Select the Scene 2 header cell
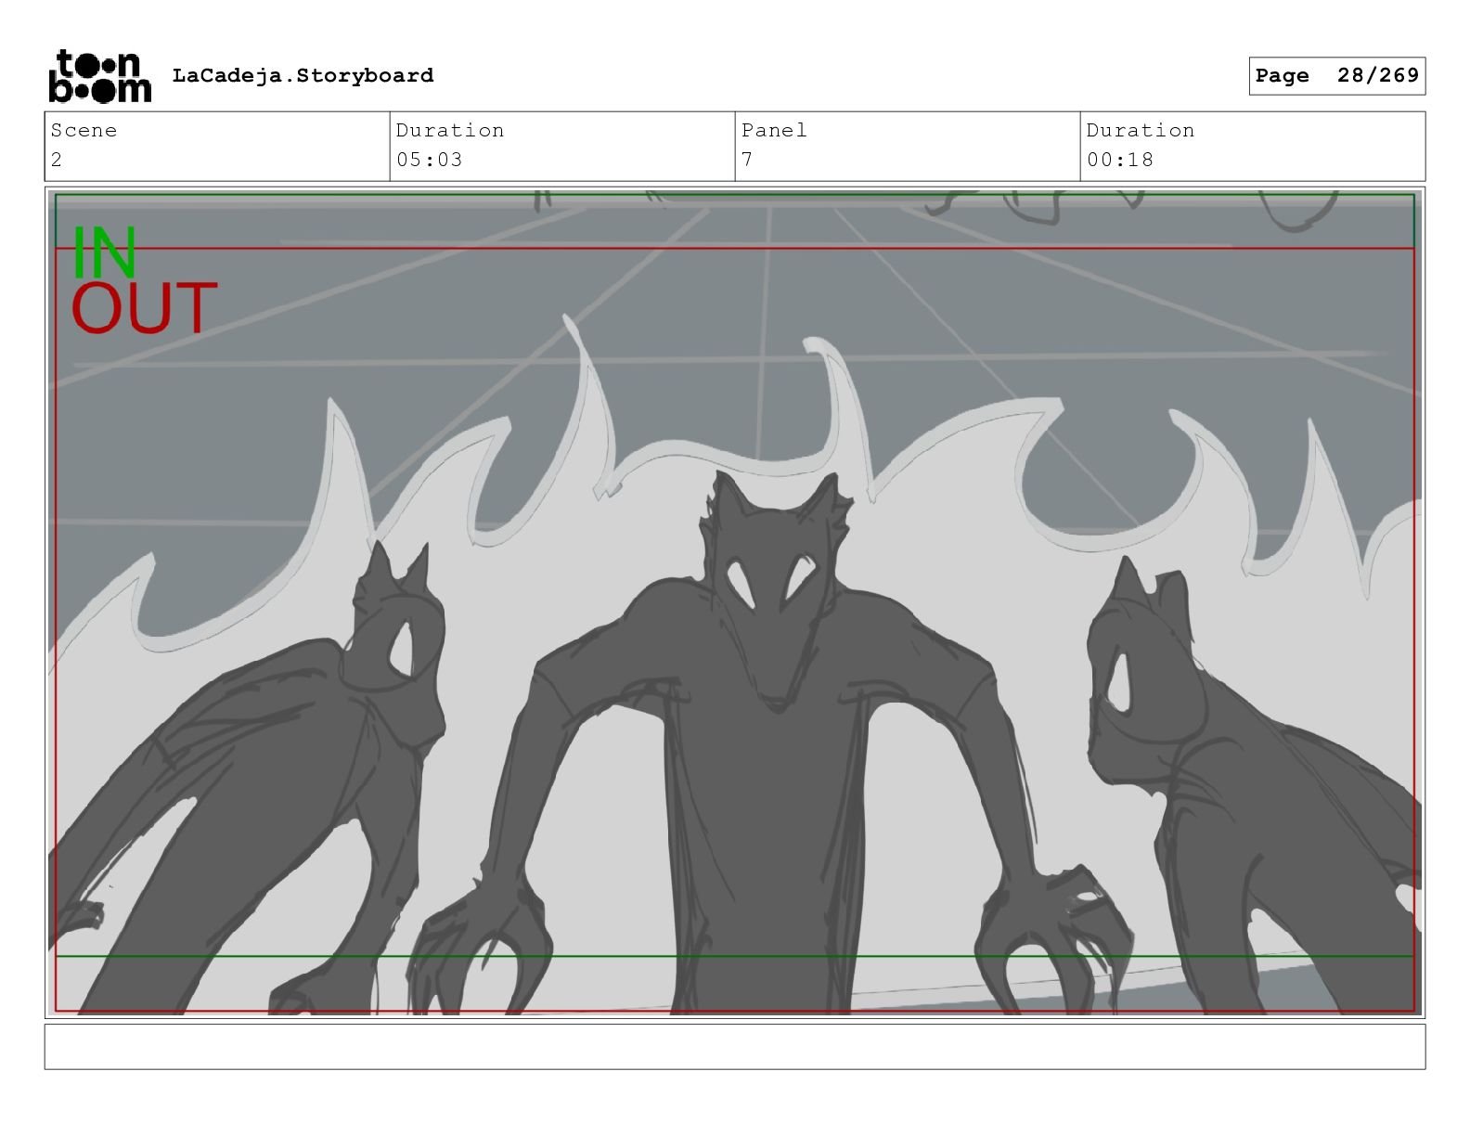Image resolution: width=1470 pixels, height=1136 pixels. click(x=216, y=146)
